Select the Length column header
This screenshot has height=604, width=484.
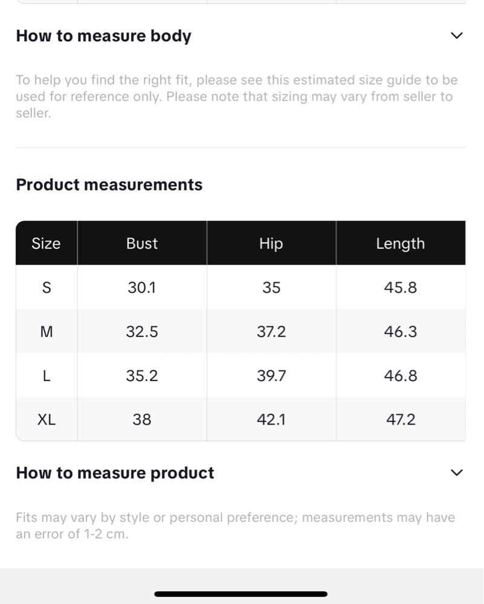pos(401,243)
